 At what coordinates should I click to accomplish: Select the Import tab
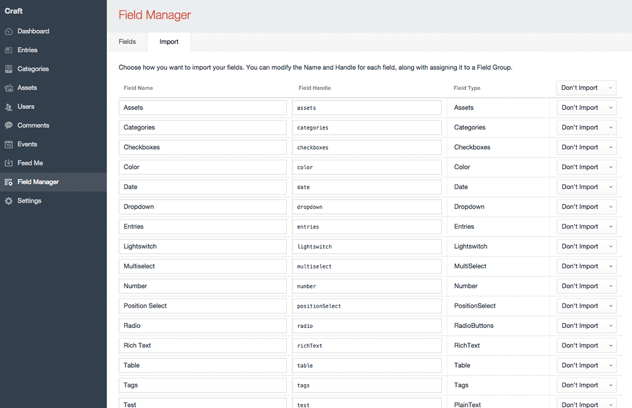point(169,42)
